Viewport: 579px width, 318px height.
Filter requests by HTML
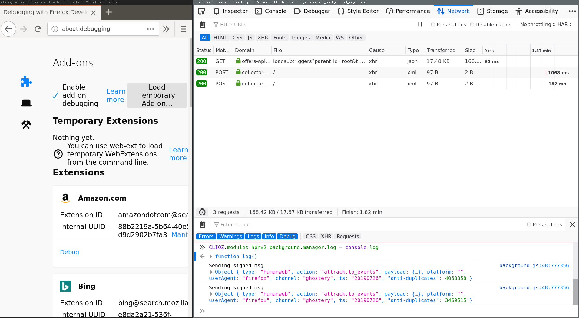220,38
